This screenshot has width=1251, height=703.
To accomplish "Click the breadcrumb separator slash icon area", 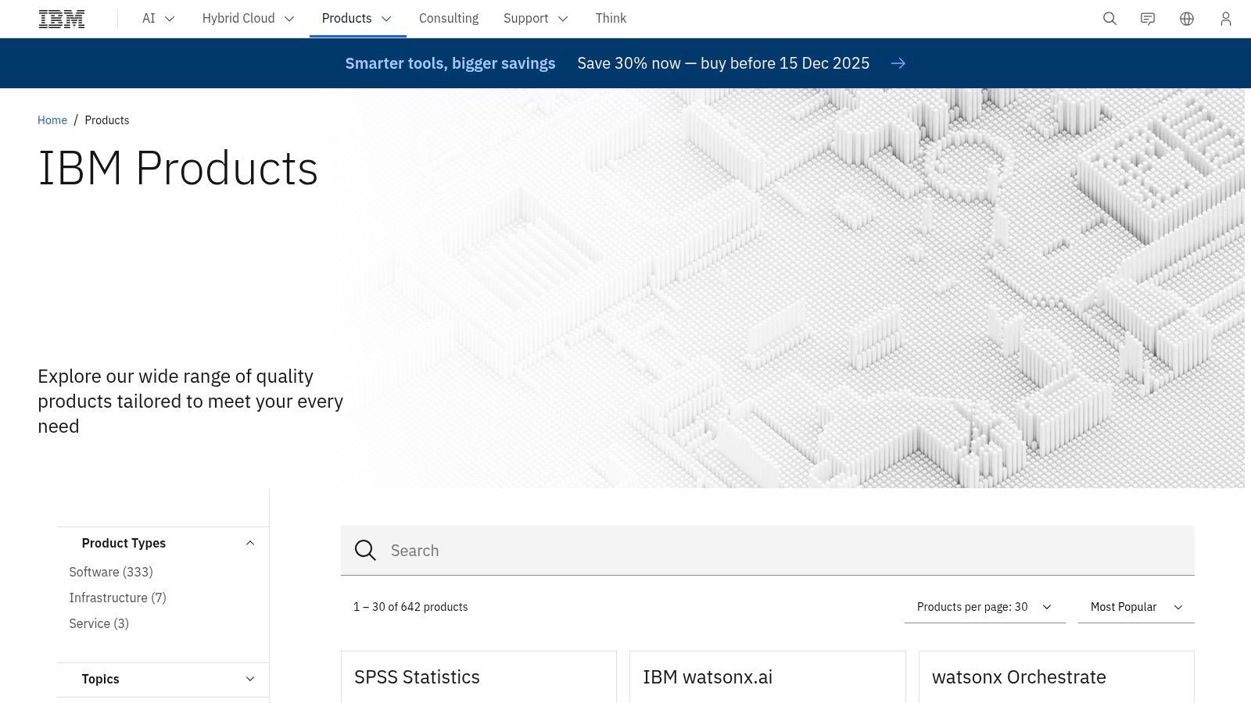I will [76, 120].
